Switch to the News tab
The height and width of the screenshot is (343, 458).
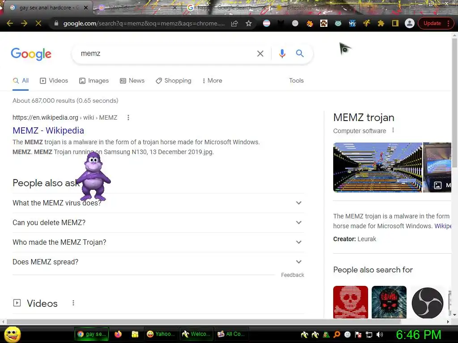tap(132, 81)
